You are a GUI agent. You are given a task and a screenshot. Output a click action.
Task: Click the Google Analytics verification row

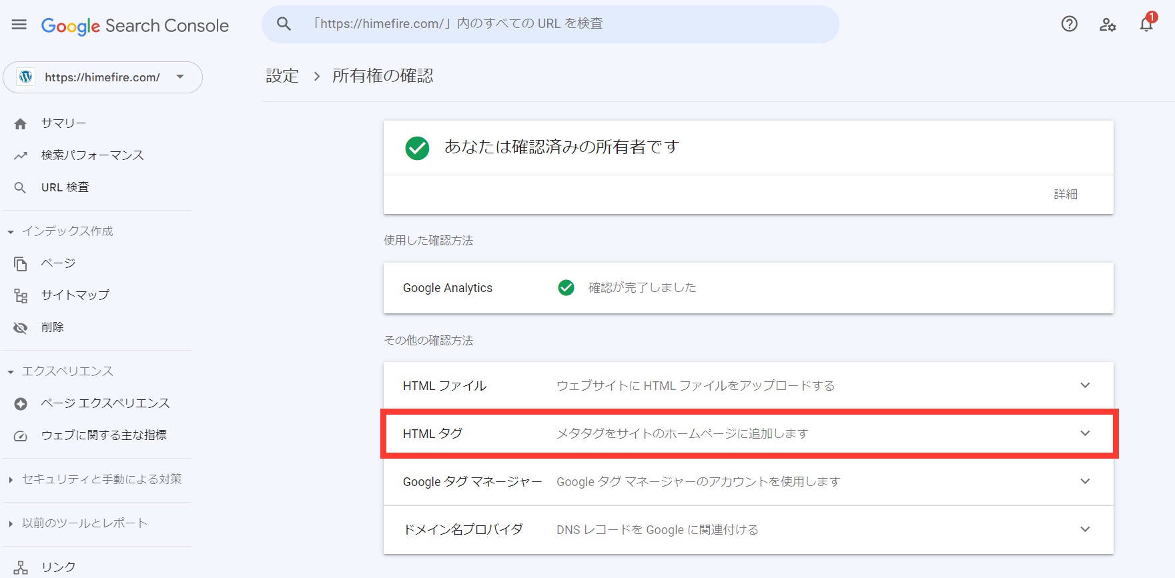click(x=748, y=288)
